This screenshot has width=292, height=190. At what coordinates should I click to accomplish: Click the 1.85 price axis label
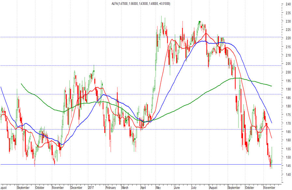coord(288,98)
